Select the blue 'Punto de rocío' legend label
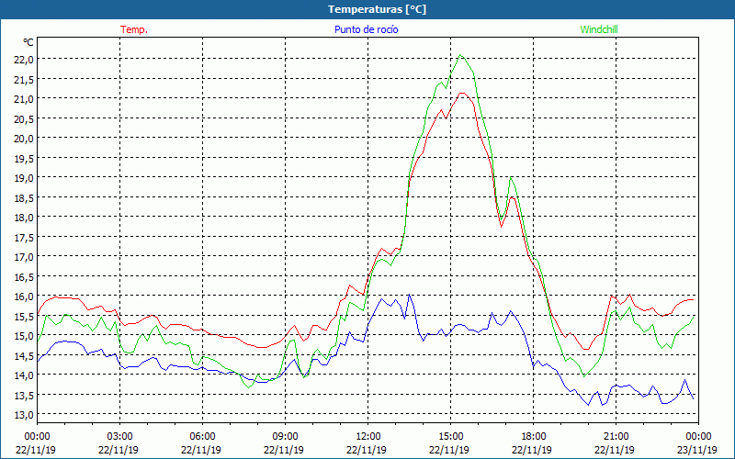This screenshot has width=735, height=459. point(366,29)
